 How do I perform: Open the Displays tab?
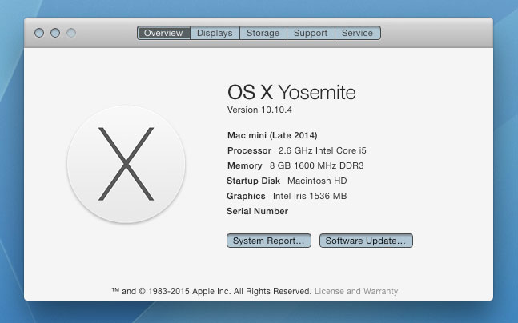pos(215,33)
